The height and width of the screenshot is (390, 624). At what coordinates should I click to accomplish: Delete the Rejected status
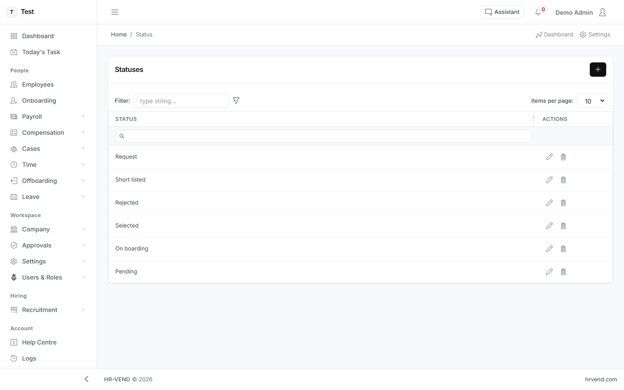(563, 203)
